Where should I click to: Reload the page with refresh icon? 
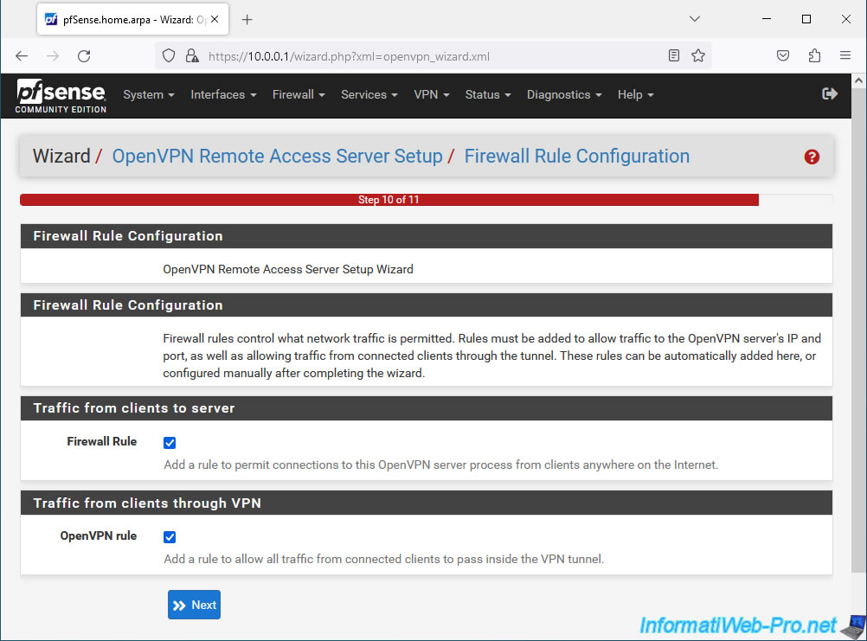click(x=84, y=56)
